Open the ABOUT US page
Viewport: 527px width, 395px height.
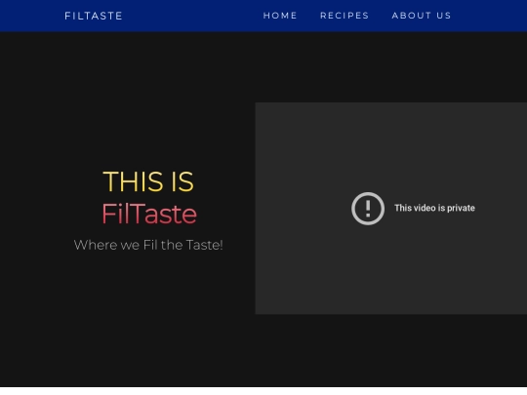(422, 16)
